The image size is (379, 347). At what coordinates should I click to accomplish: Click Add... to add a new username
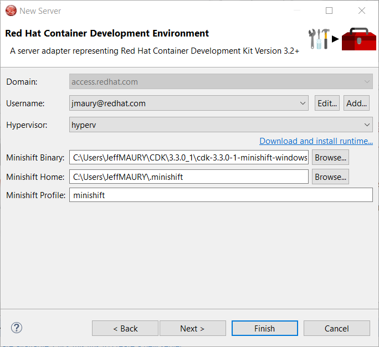[357, 103]
